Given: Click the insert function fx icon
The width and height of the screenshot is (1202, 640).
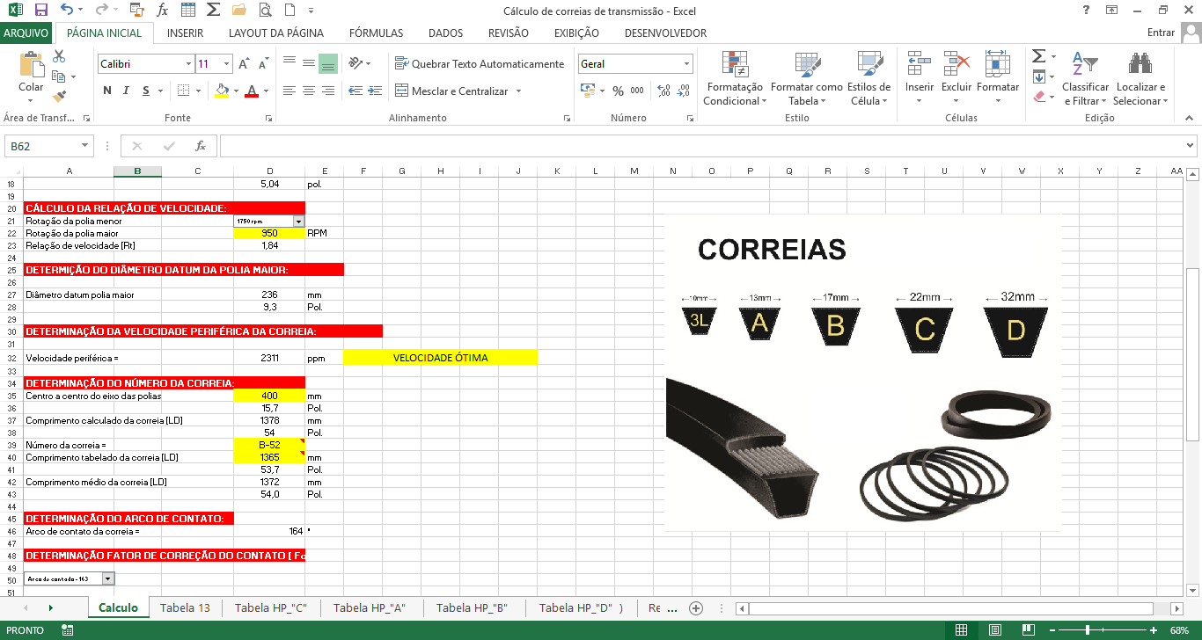Looking at the screenshot, I should [x=201, y=146].
